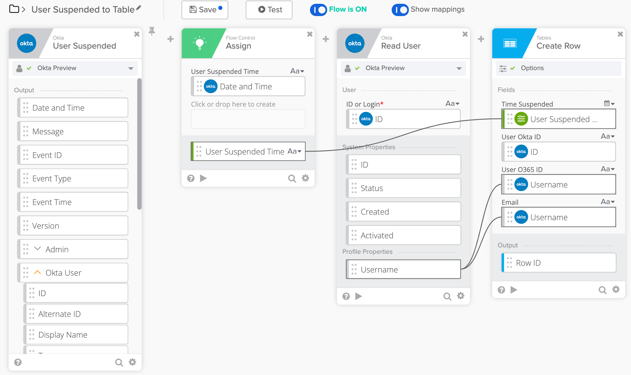This screenshot has width=631, height=375.
Task: Click the pencil icon to rename the flow
Action: tap(138, 8)
